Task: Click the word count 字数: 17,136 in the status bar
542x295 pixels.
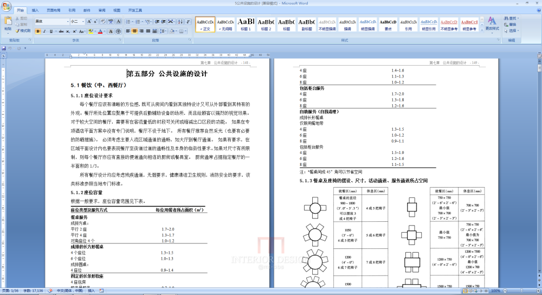Action: tap(33, 291)
